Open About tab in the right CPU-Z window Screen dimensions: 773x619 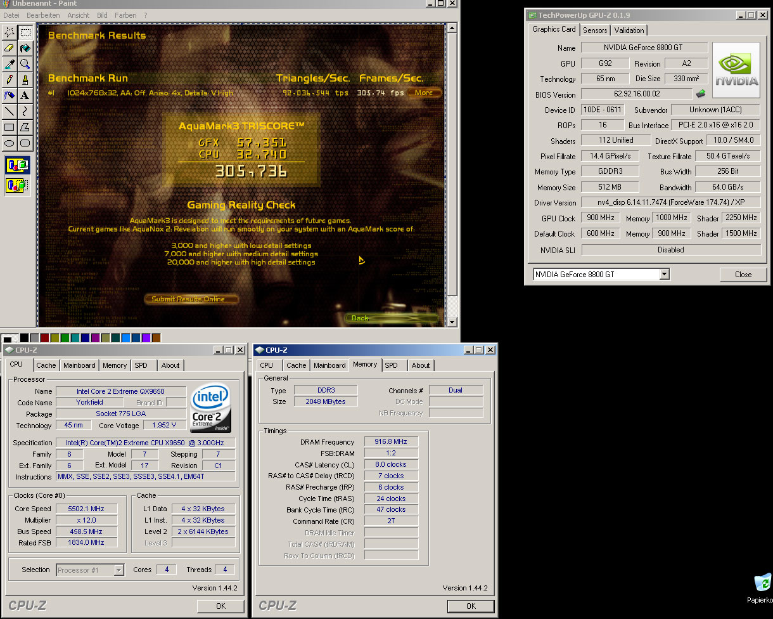[421, 365]
